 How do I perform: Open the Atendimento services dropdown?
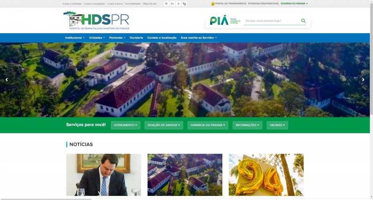point(126,125)
